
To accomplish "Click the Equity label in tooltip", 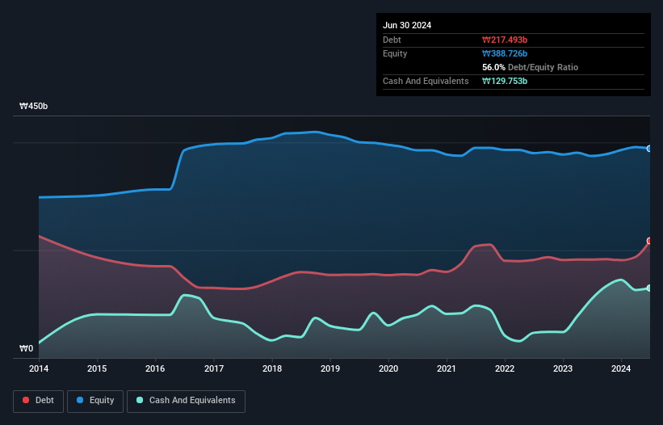I will click(395, 53).
